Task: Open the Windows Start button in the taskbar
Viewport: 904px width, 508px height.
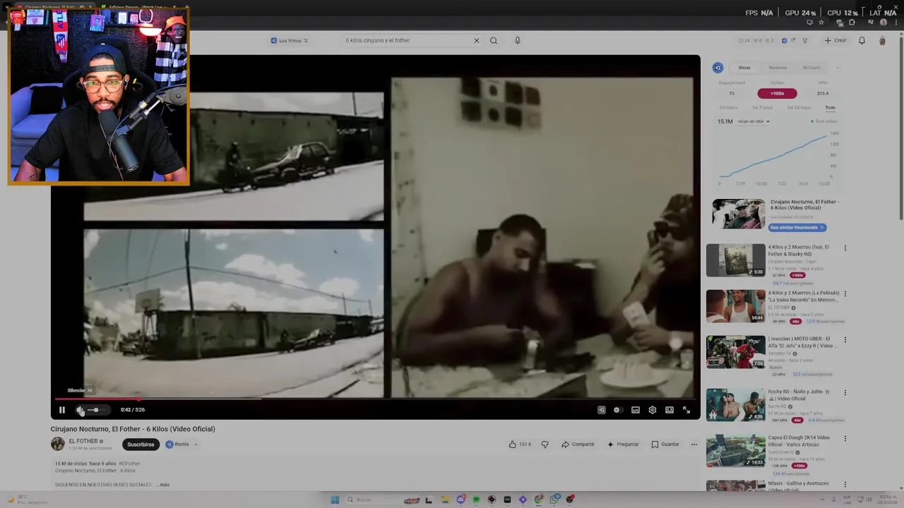Action: click(335, 500)
